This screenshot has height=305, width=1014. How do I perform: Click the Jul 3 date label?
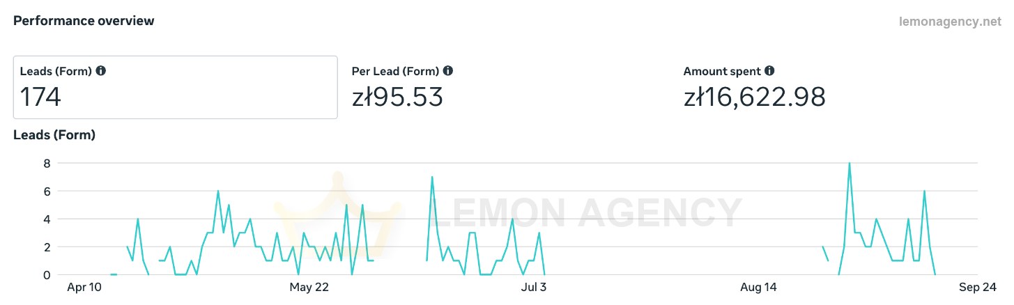(534, 287)
